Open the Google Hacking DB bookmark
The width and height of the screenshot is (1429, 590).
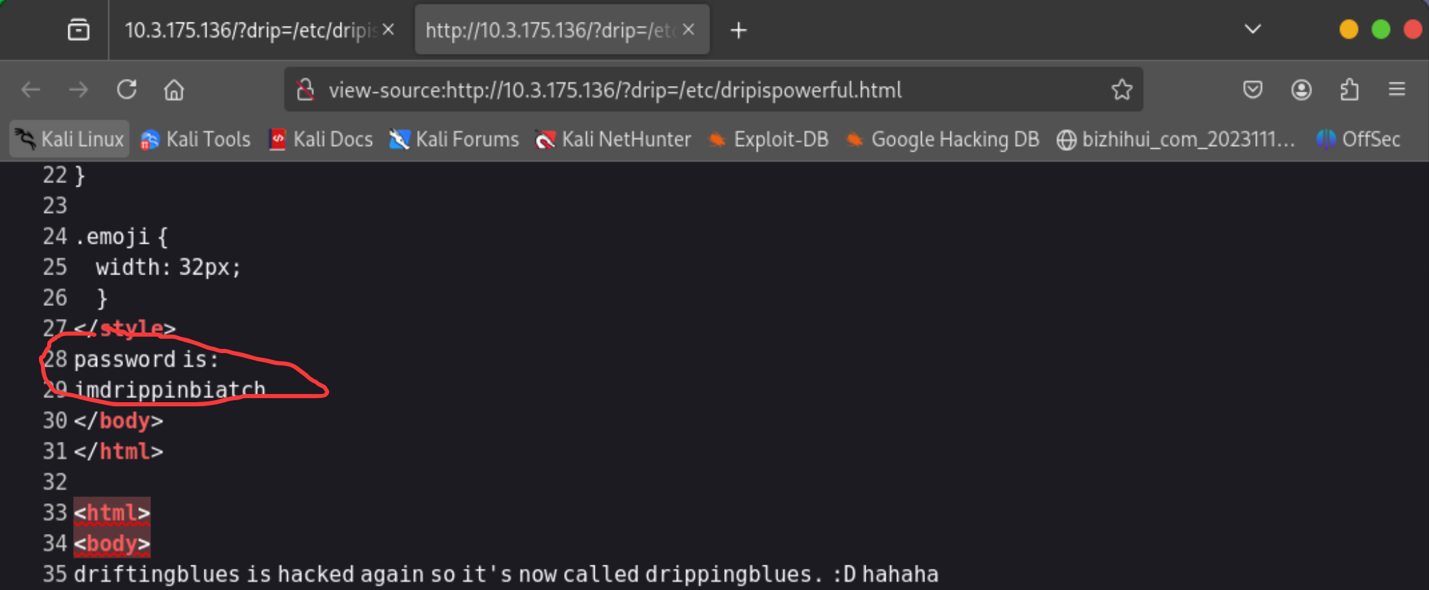pos(942,139)
